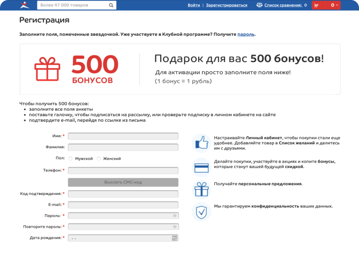Viewport: 359px width, 257px height.
Task: Open calendar picker in birth date field
Action: 174,238
